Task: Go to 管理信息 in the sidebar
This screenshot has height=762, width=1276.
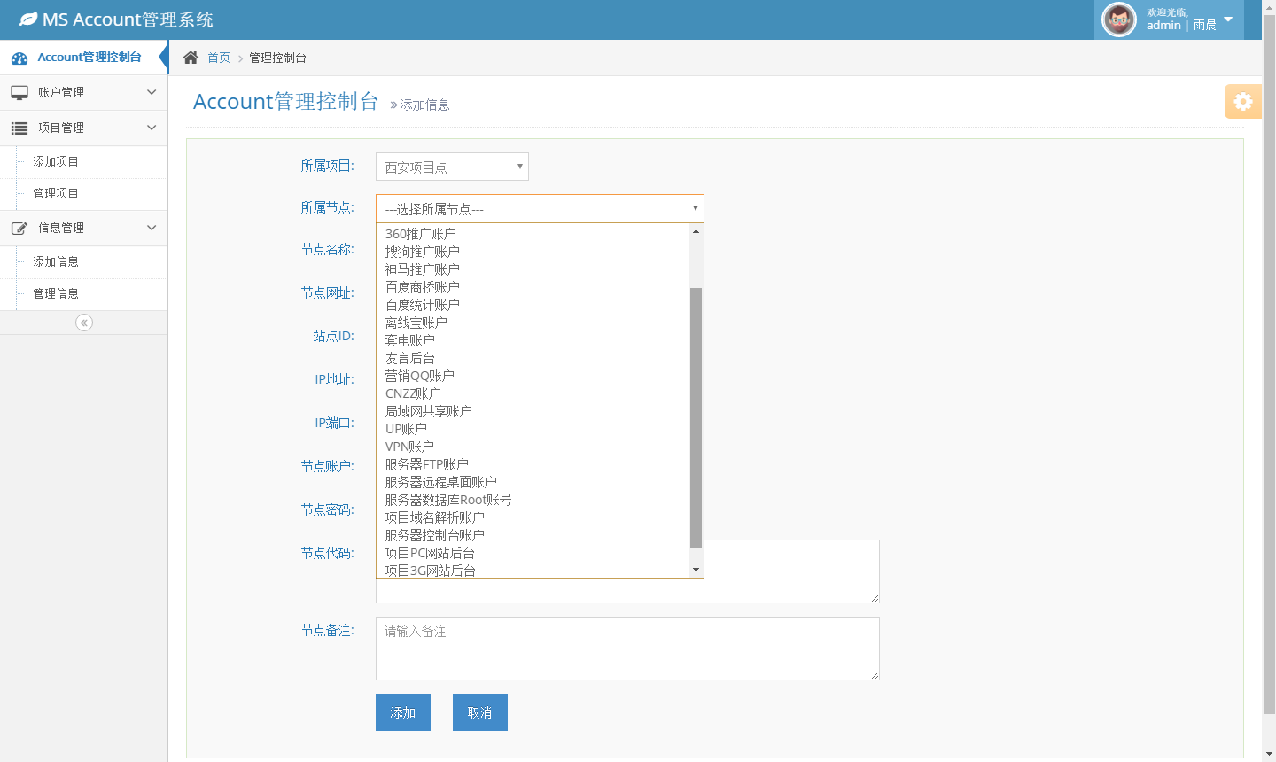Action: pos(56,293)
